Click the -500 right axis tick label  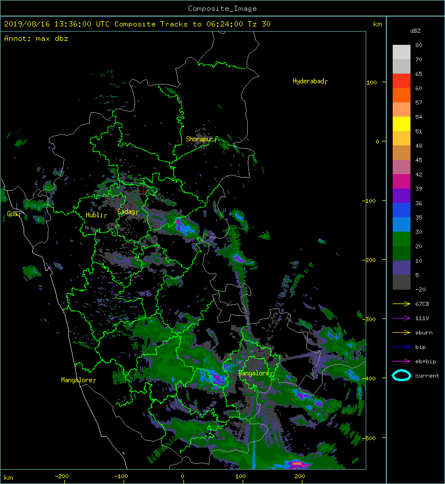[x=369, y=439]
